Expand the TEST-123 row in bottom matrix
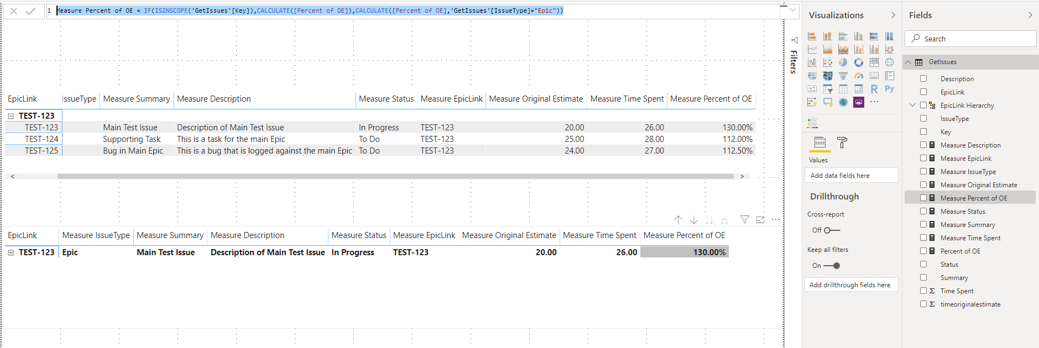Image resolution: width=1039 pixels, height=348 pixels. [11, 252]
